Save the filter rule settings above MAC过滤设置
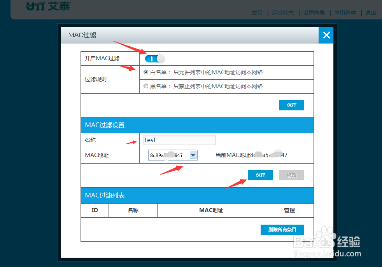 tap(292, 105)
